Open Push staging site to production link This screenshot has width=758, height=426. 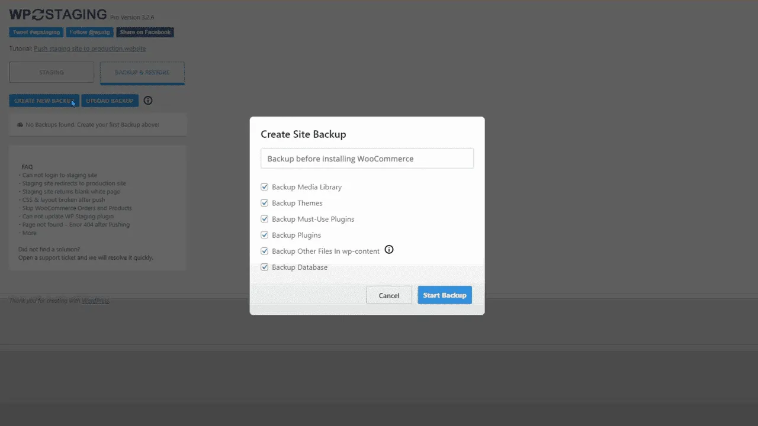[x=90, y=49]
